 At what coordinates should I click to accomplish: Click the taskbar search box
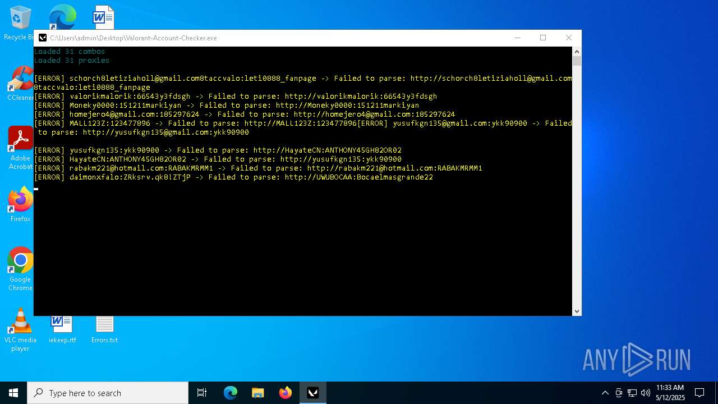click(x=108, y=393)
